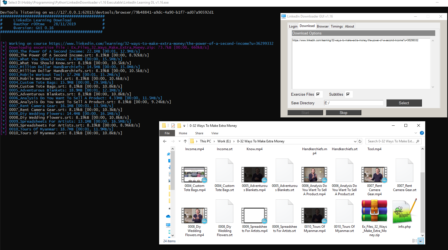Click This PC in the breadcrumb

click(x=206, y=141)
